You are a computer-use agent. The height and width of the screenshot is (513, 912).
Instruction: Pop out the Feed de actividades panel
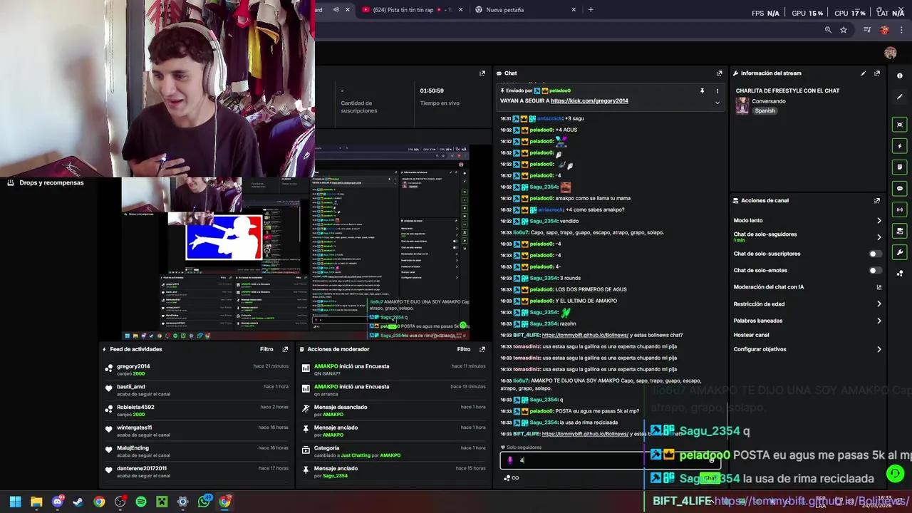(285, 349)
